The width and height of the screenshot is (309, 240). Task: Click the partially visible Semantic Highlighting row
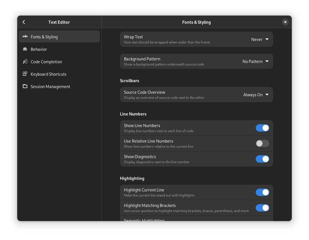pyautogui.click(x=197, y=219)
